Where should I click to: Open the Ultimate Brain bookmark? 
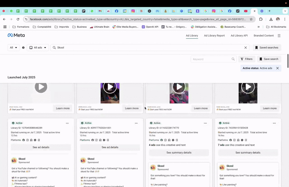[x=100, y=27]
